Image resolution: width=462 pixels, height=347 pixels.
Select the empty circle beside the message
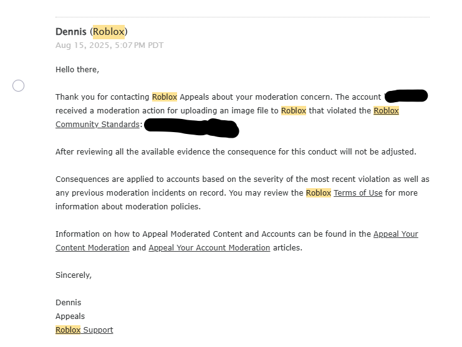coord(18,85)
